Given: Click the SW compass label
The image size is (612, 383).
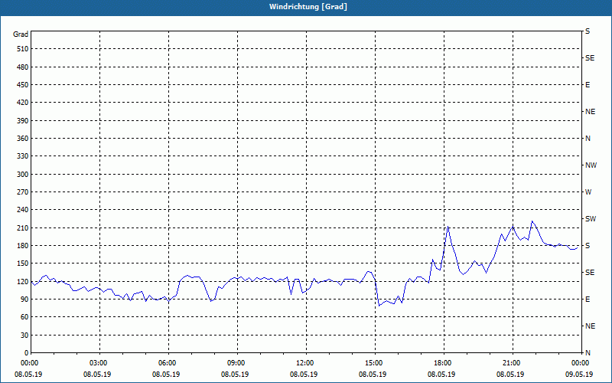Looking at the screenshot, I should (x=591, y=219).
